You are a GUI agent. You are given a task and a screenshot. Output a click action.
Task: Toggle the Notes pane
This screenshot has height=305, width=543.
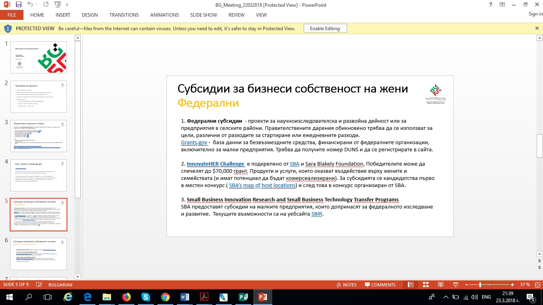click(346, 285)
